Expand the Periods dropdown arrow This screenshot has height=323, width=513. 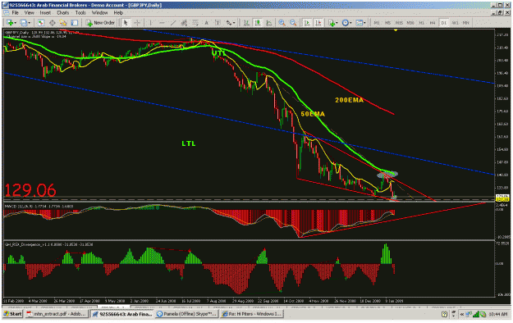click(350, 23)
